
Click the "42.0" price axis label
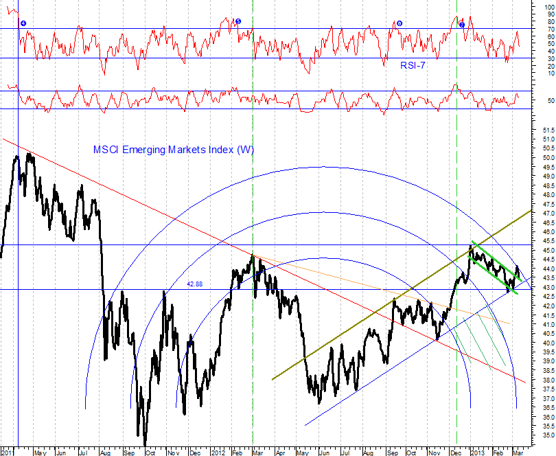click(x=548, y=306)
